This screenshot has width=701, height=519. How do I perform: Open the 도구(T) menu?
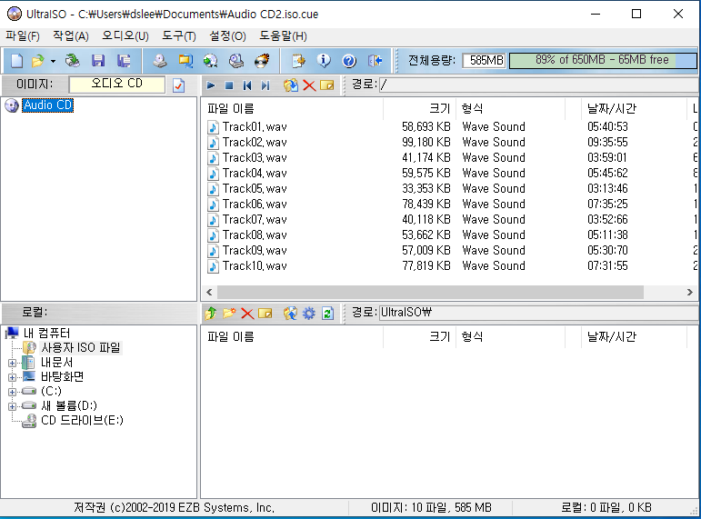click(179, 36)
